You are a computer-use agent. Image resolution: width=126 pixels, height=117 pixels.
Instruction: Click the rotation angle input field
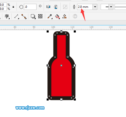coord(30,7)
